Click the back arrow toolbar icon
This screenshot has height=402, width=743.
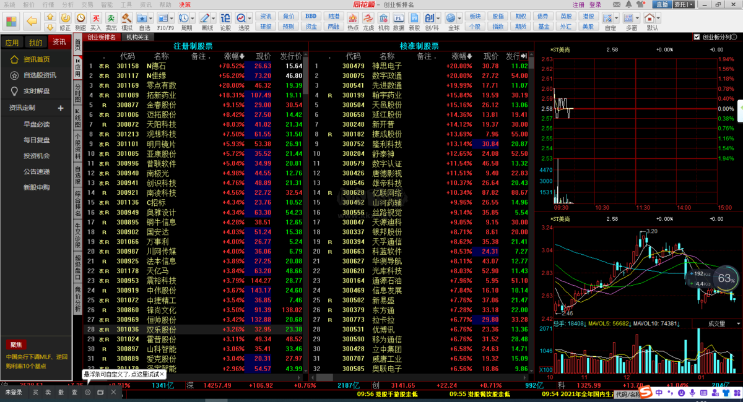[33, 21]
